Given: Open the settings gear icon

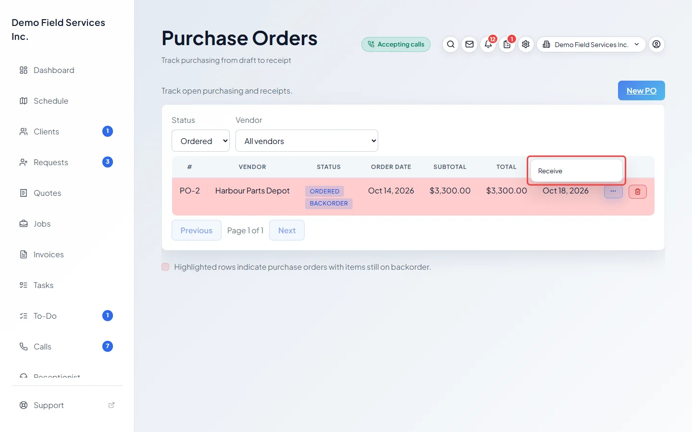Looking at the screenshot, I should (526, 44).
